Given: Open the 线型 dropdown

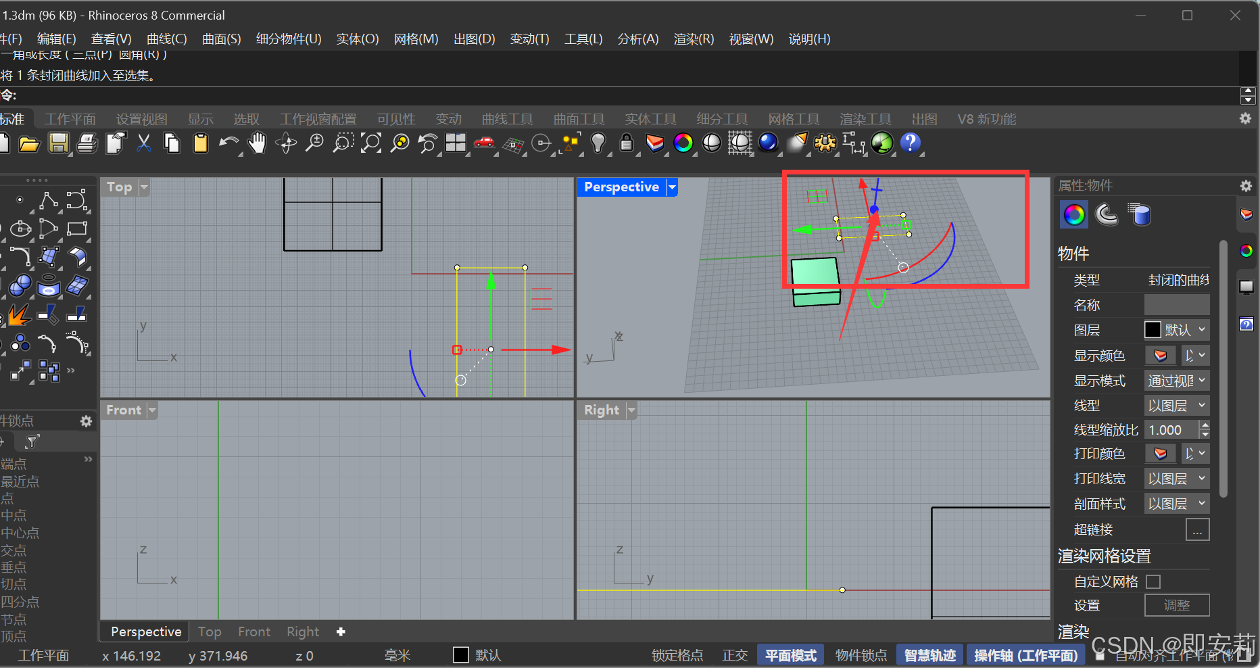Looking at the screenshot, I should (1176, 406).
